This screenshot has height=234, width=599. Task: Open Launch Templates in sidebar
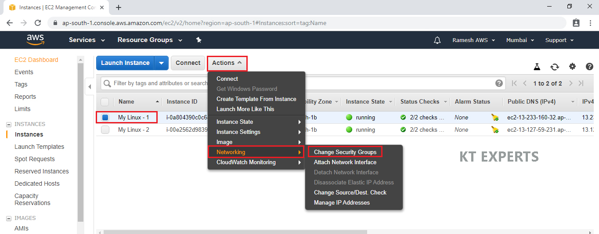39,147
